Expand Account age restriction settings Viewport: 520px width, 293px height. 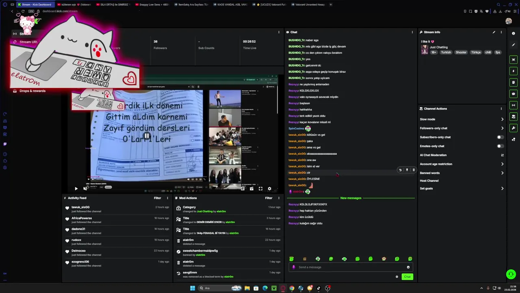tap(502, 164)
